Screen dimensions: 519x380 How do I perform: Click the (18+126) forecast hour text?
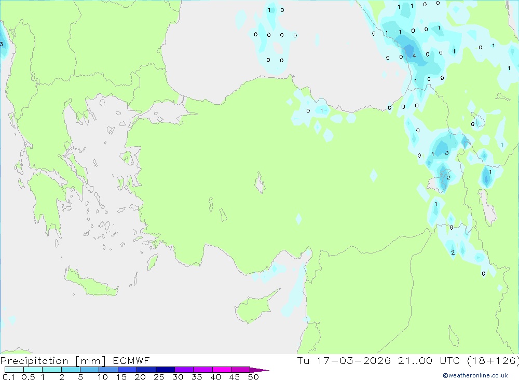point(493,360)
